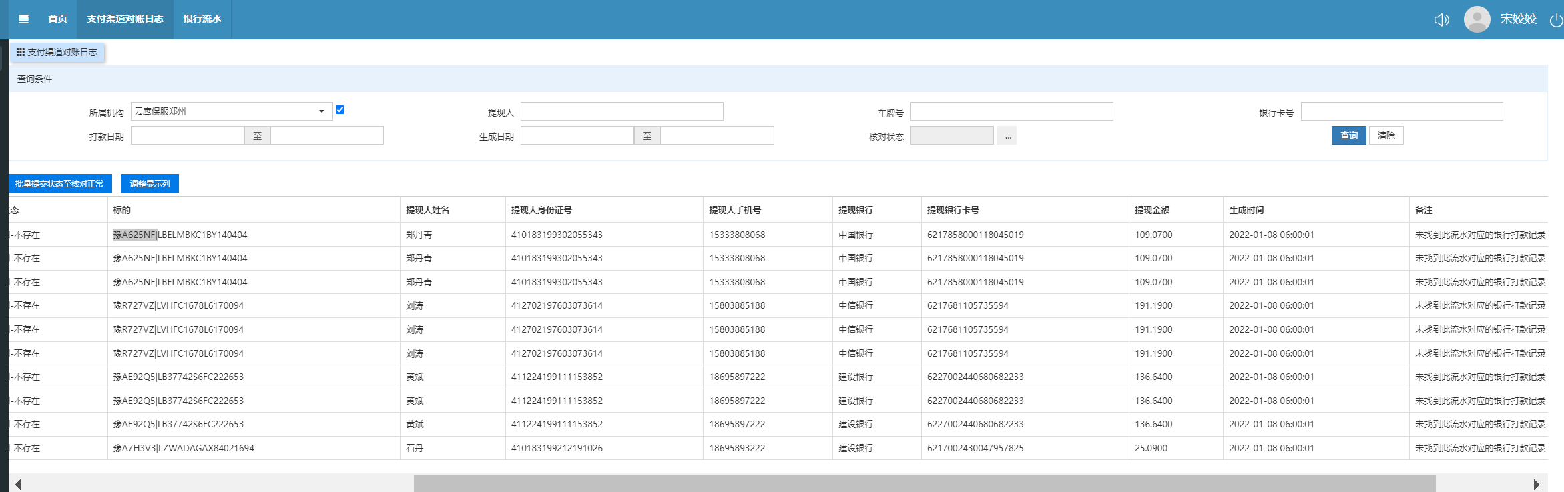1564x492 pixels.
Task: Click the power logout icon
Action: tap(1555, 20)
